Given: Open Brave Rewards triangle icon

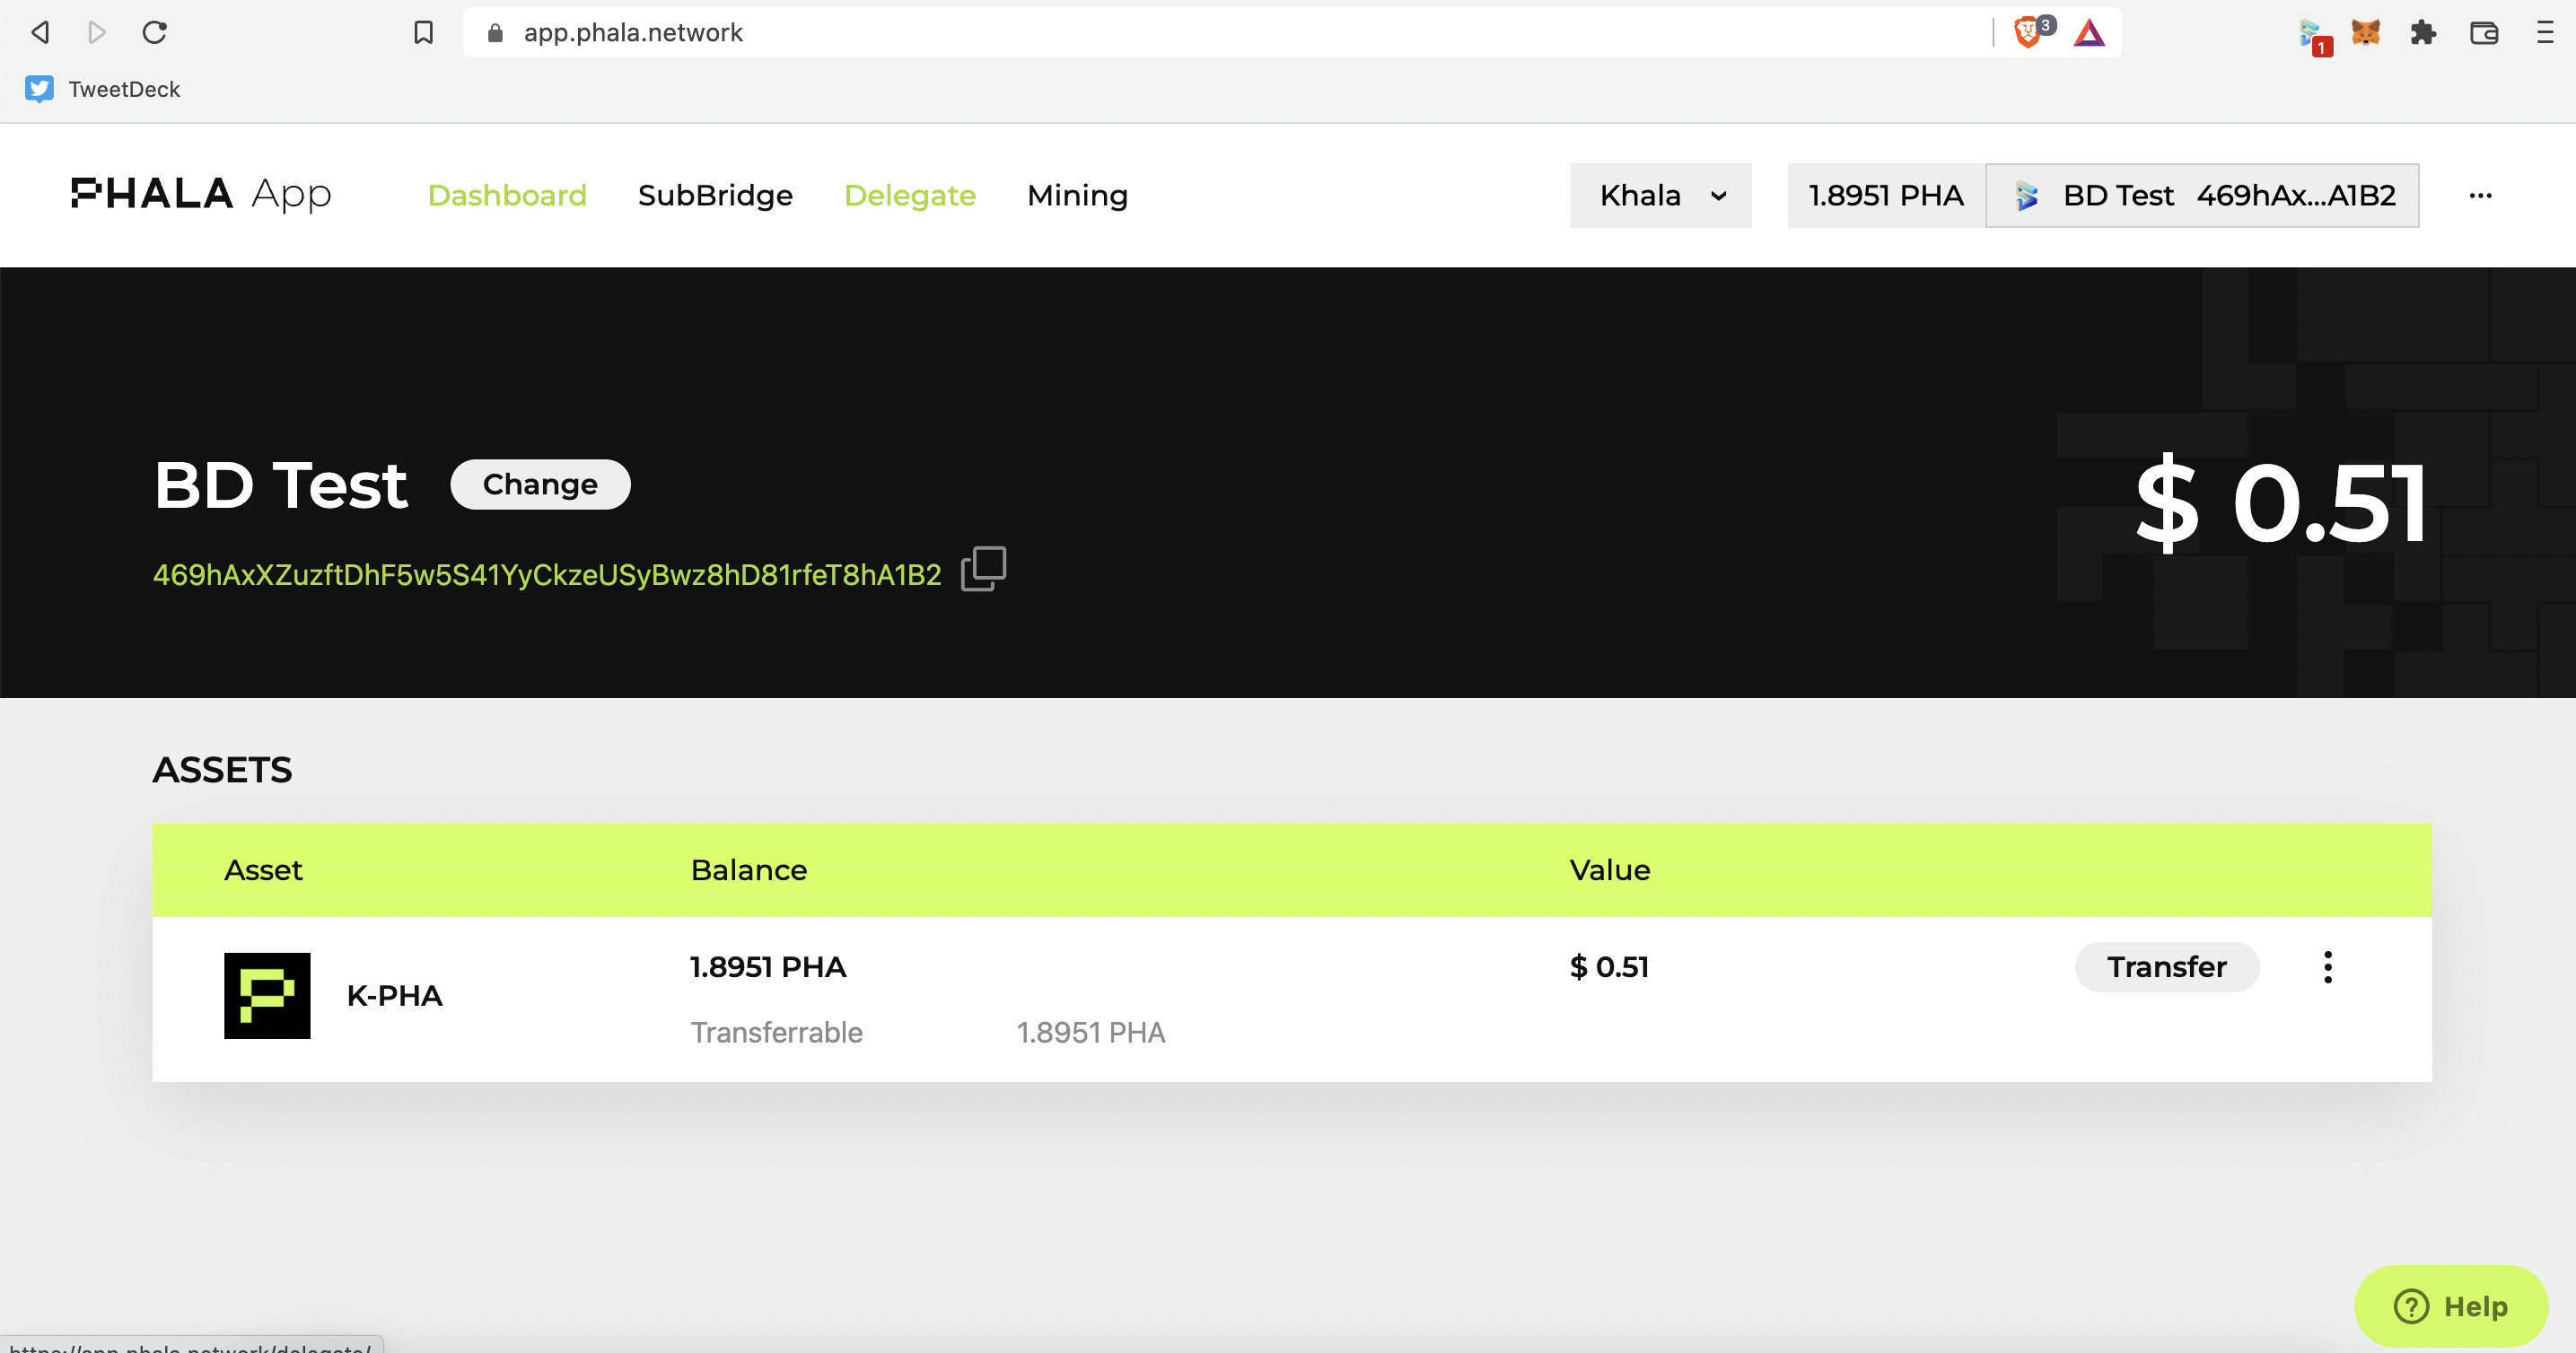Looking at the screenshot, I should tap(2089, 33).
